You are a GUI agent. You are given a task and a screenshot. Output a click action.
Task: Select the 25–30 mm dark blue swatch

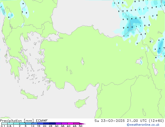click(x=53, y=124)
